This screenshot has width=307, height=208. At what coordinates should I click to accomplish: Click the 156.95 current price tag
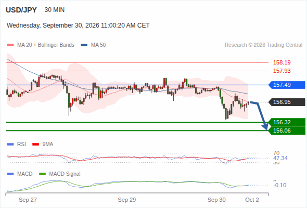tap(287, 102)
